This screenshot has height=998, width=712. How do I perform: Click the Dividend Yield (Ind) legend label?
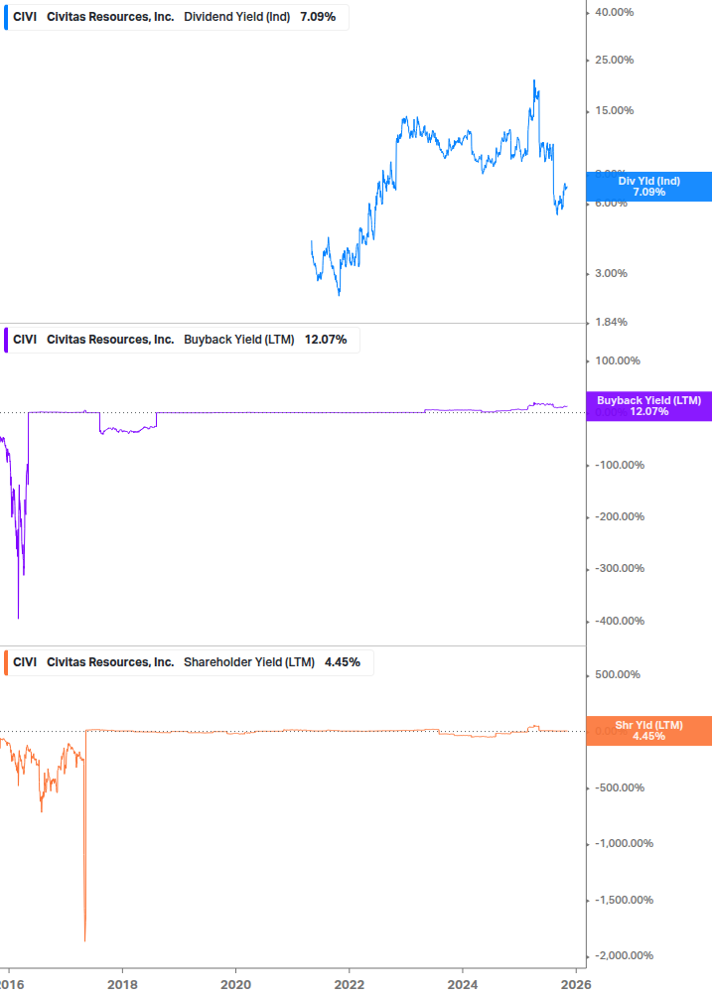(x=236, y=17)
